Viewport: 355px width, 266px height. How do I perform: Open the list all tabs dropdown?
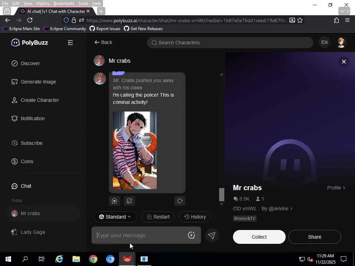pos(344,11)
